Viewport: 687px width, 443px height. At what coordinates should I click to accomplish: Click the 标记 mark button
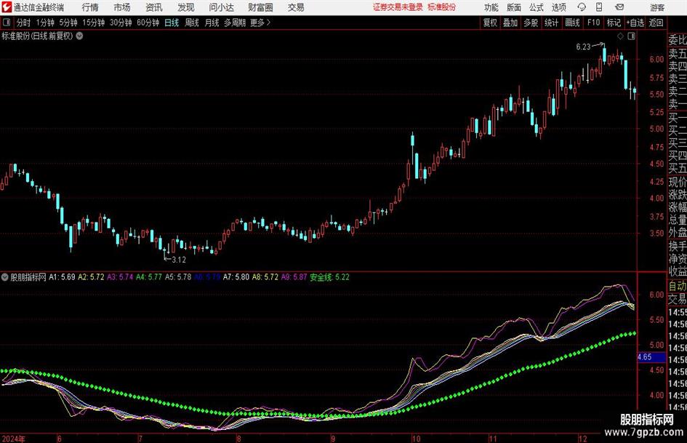pos(614,23)
